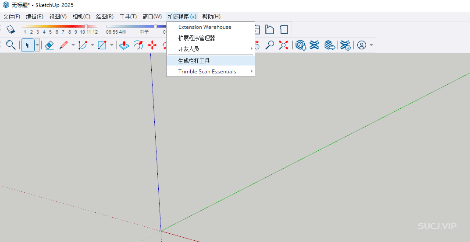The image size is (470, 242).
Task: Open 3D Warehouse from toolbar
Action: 301,45
